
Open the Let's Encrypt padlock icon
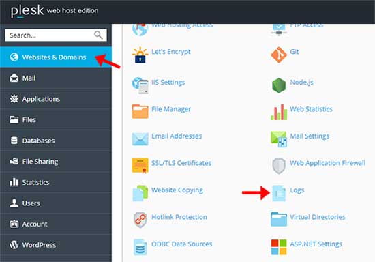[x=140, y=55]
